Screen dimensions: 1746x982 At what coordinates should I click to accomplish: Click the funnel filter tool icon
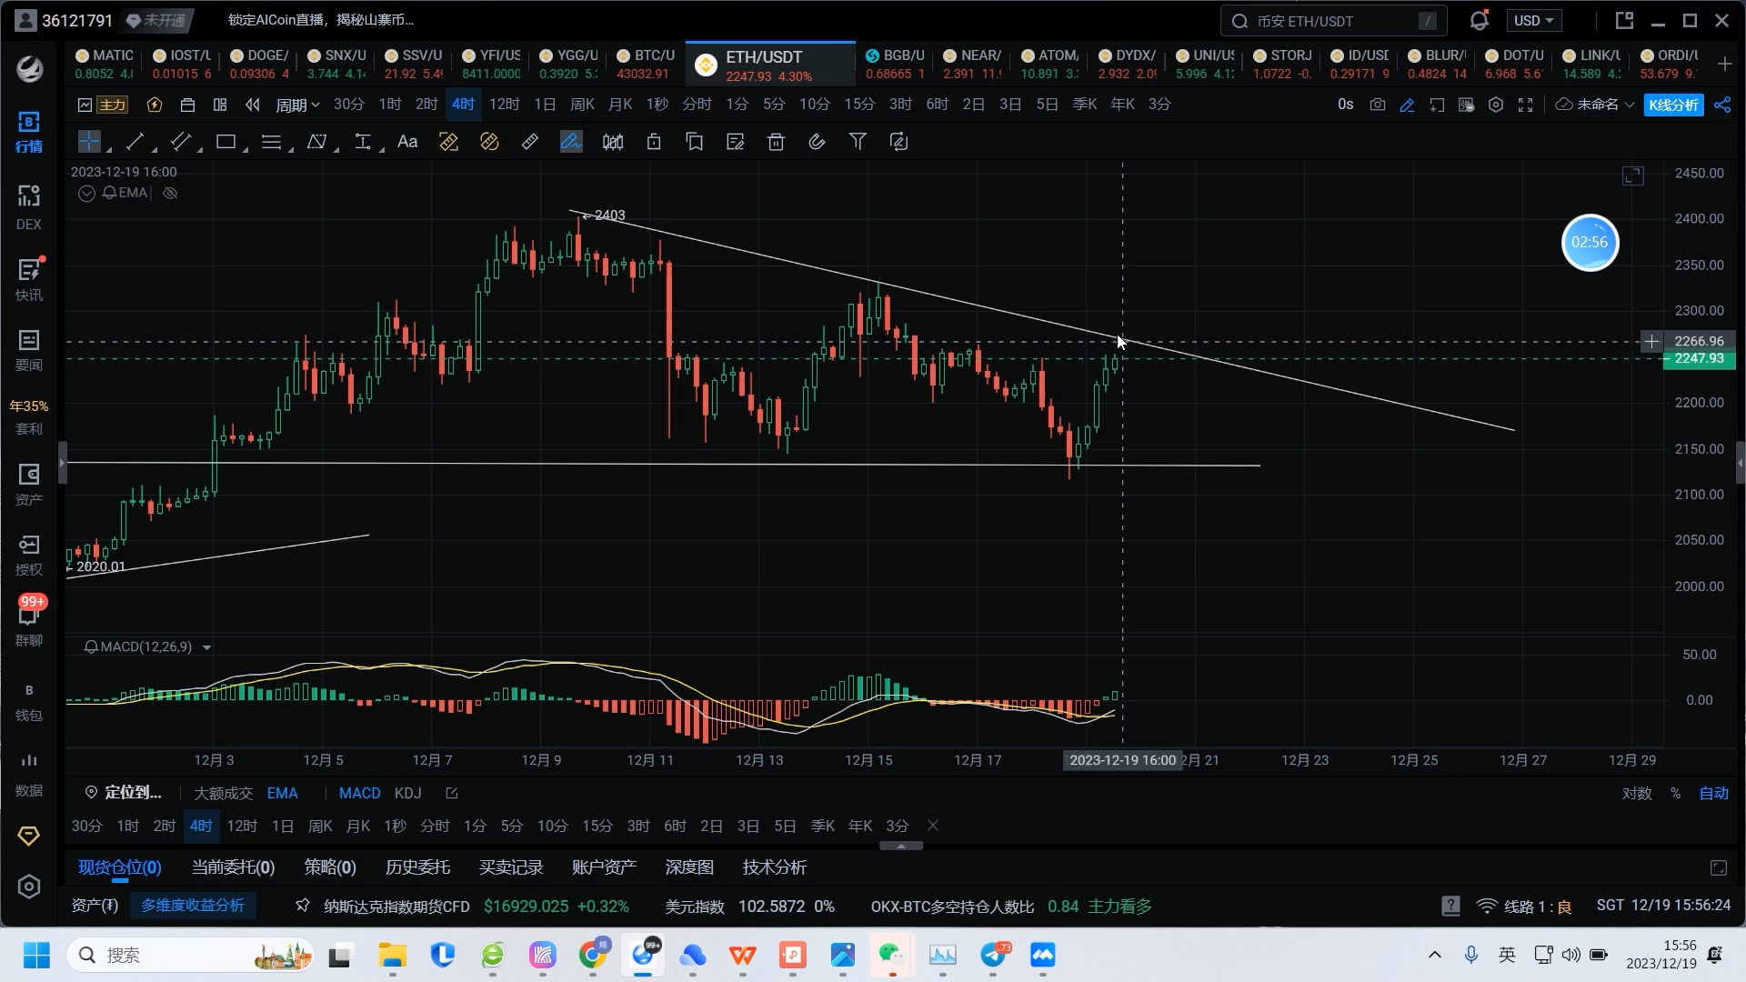pyautogui.click(x=858, y=142)
